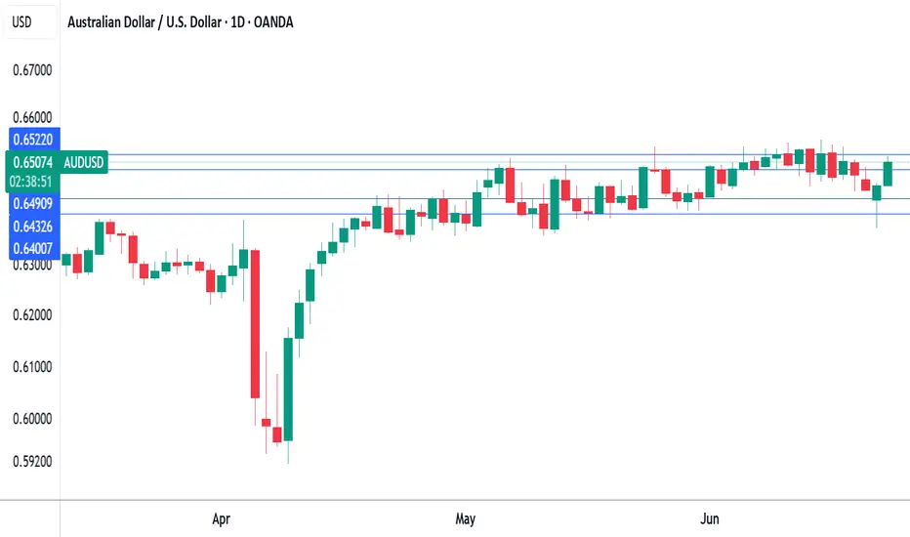Click the Australian Dollar / U.S. Dollar chart title

click(180, 22)
